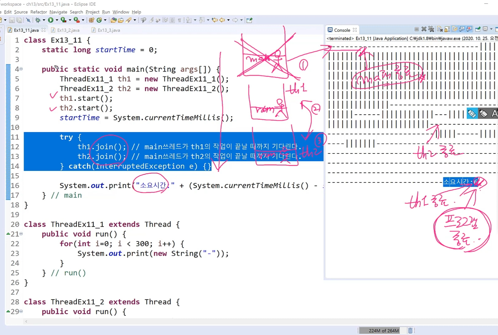Click Remove All Terminated Launches icon
Screen dimensions: 498x335
(431, 29)
